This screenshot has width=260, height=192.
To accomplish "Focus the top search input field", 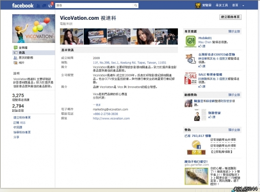I will pyautogui.click(x=94, y=5).
